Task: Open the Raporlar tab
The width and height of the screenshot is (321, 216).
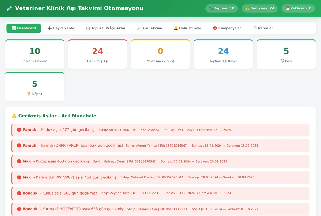Action: 263,28
